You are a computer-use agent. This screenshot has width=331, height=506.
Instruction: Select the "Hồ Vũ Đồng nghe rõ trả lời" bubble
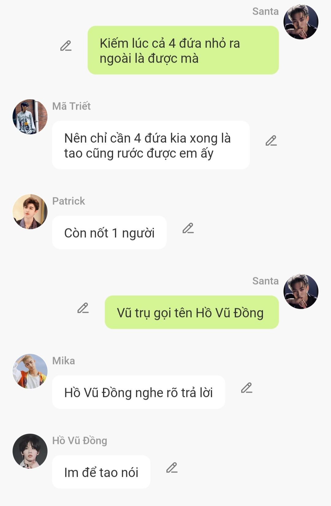[139, 392]
